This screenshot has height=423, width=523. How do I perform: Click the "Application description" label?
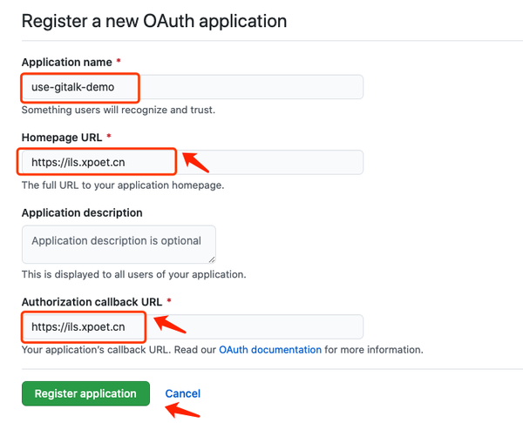pos(82,212)
